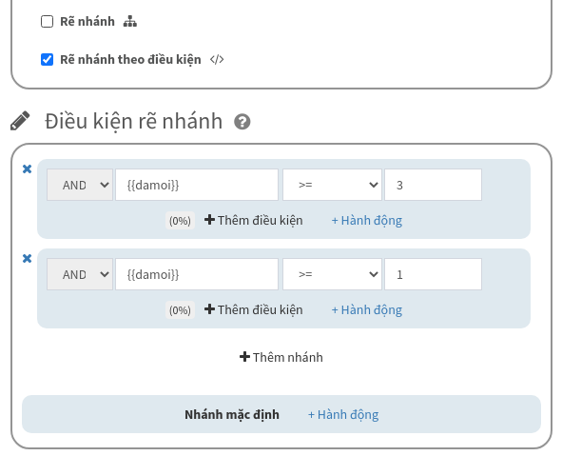Open the help icon beside Điều kiện rẽ nhánh
Viewport: 562px width, 456px height.
pyautogui.click(x=242, y=122)
